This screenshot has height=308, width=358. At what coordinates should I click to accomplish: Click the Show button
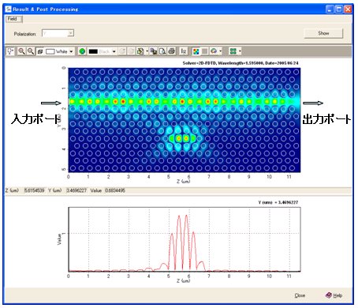pos(323,33)
